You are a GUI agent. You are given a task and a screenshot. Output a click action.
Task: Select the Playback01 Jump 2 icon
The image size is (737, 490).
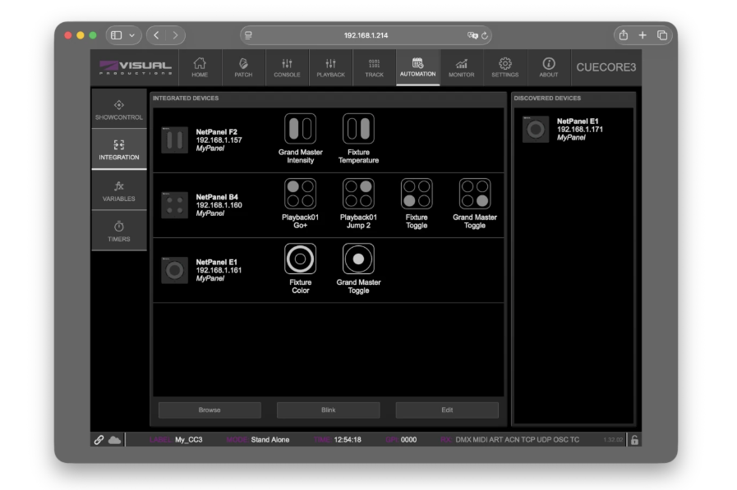(x=358, y=194)
